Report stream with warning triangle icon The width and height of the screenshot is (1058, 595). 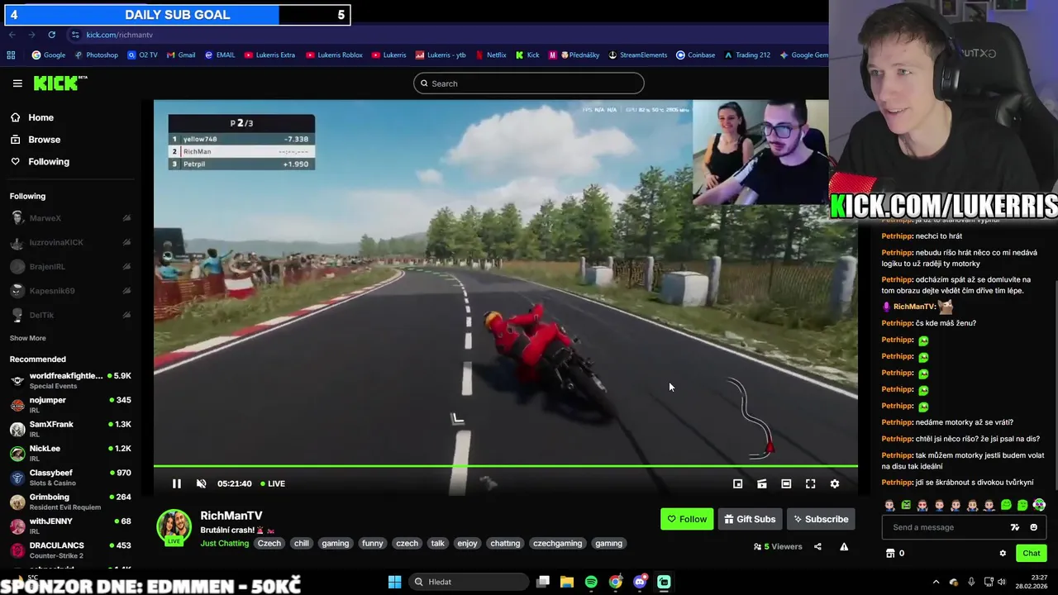point(844,546)
